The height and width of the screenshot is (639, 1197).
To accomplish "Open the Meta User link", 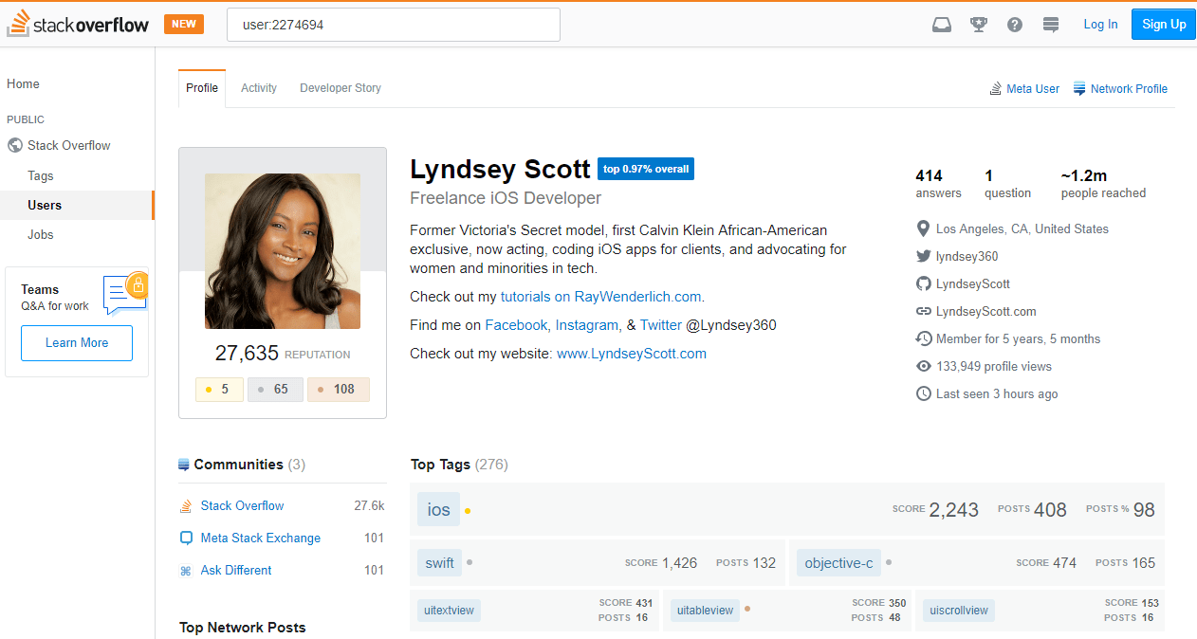I will coord(1033,88).
